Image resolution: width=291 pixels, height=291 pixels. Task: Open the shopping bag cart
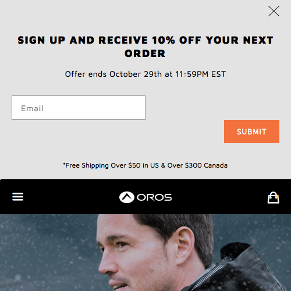274,197
